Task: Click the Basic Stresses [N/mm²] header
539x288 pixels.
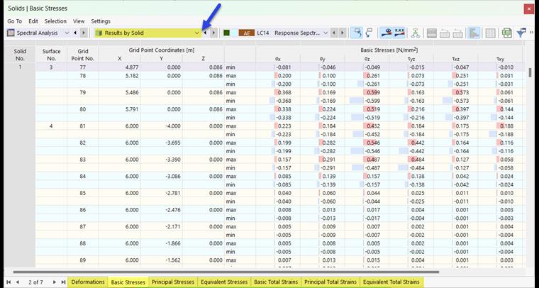Action: pyautogui.click(x=389, y=50)
